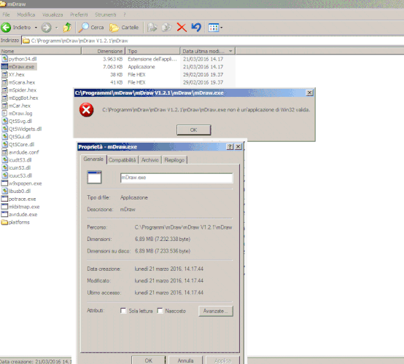
Task: Click the mDraw.exe filename text field
Action: [x=176, y=178]
